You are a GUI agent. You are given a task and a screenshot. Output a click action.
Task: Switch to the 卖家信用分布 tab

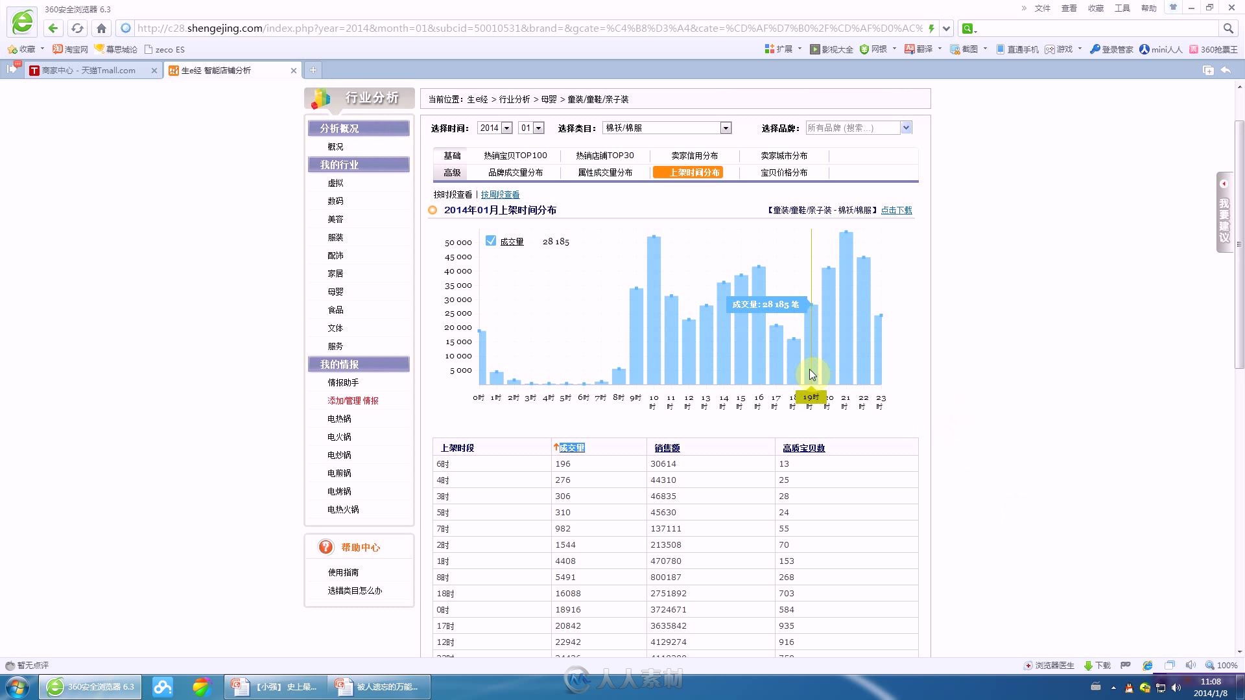(694, 156)
